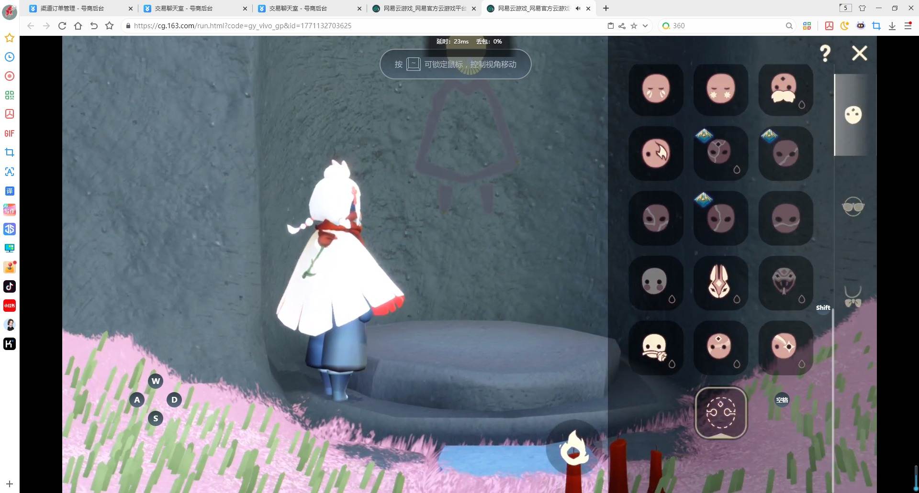Viewport: 919px width, 493px height.
Task: Click the 空格 spacebar key hint
Action: 782,400
